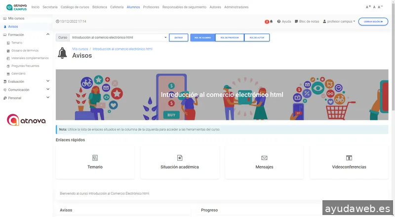The image size is (395, 217).
Task: Open the Curso selection dropdown
Action: [x=119, y=37]
